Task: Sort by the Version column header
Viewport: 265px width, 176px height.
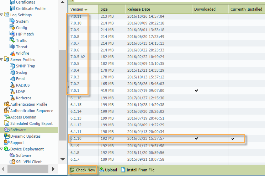Action: tap(83, 9)
